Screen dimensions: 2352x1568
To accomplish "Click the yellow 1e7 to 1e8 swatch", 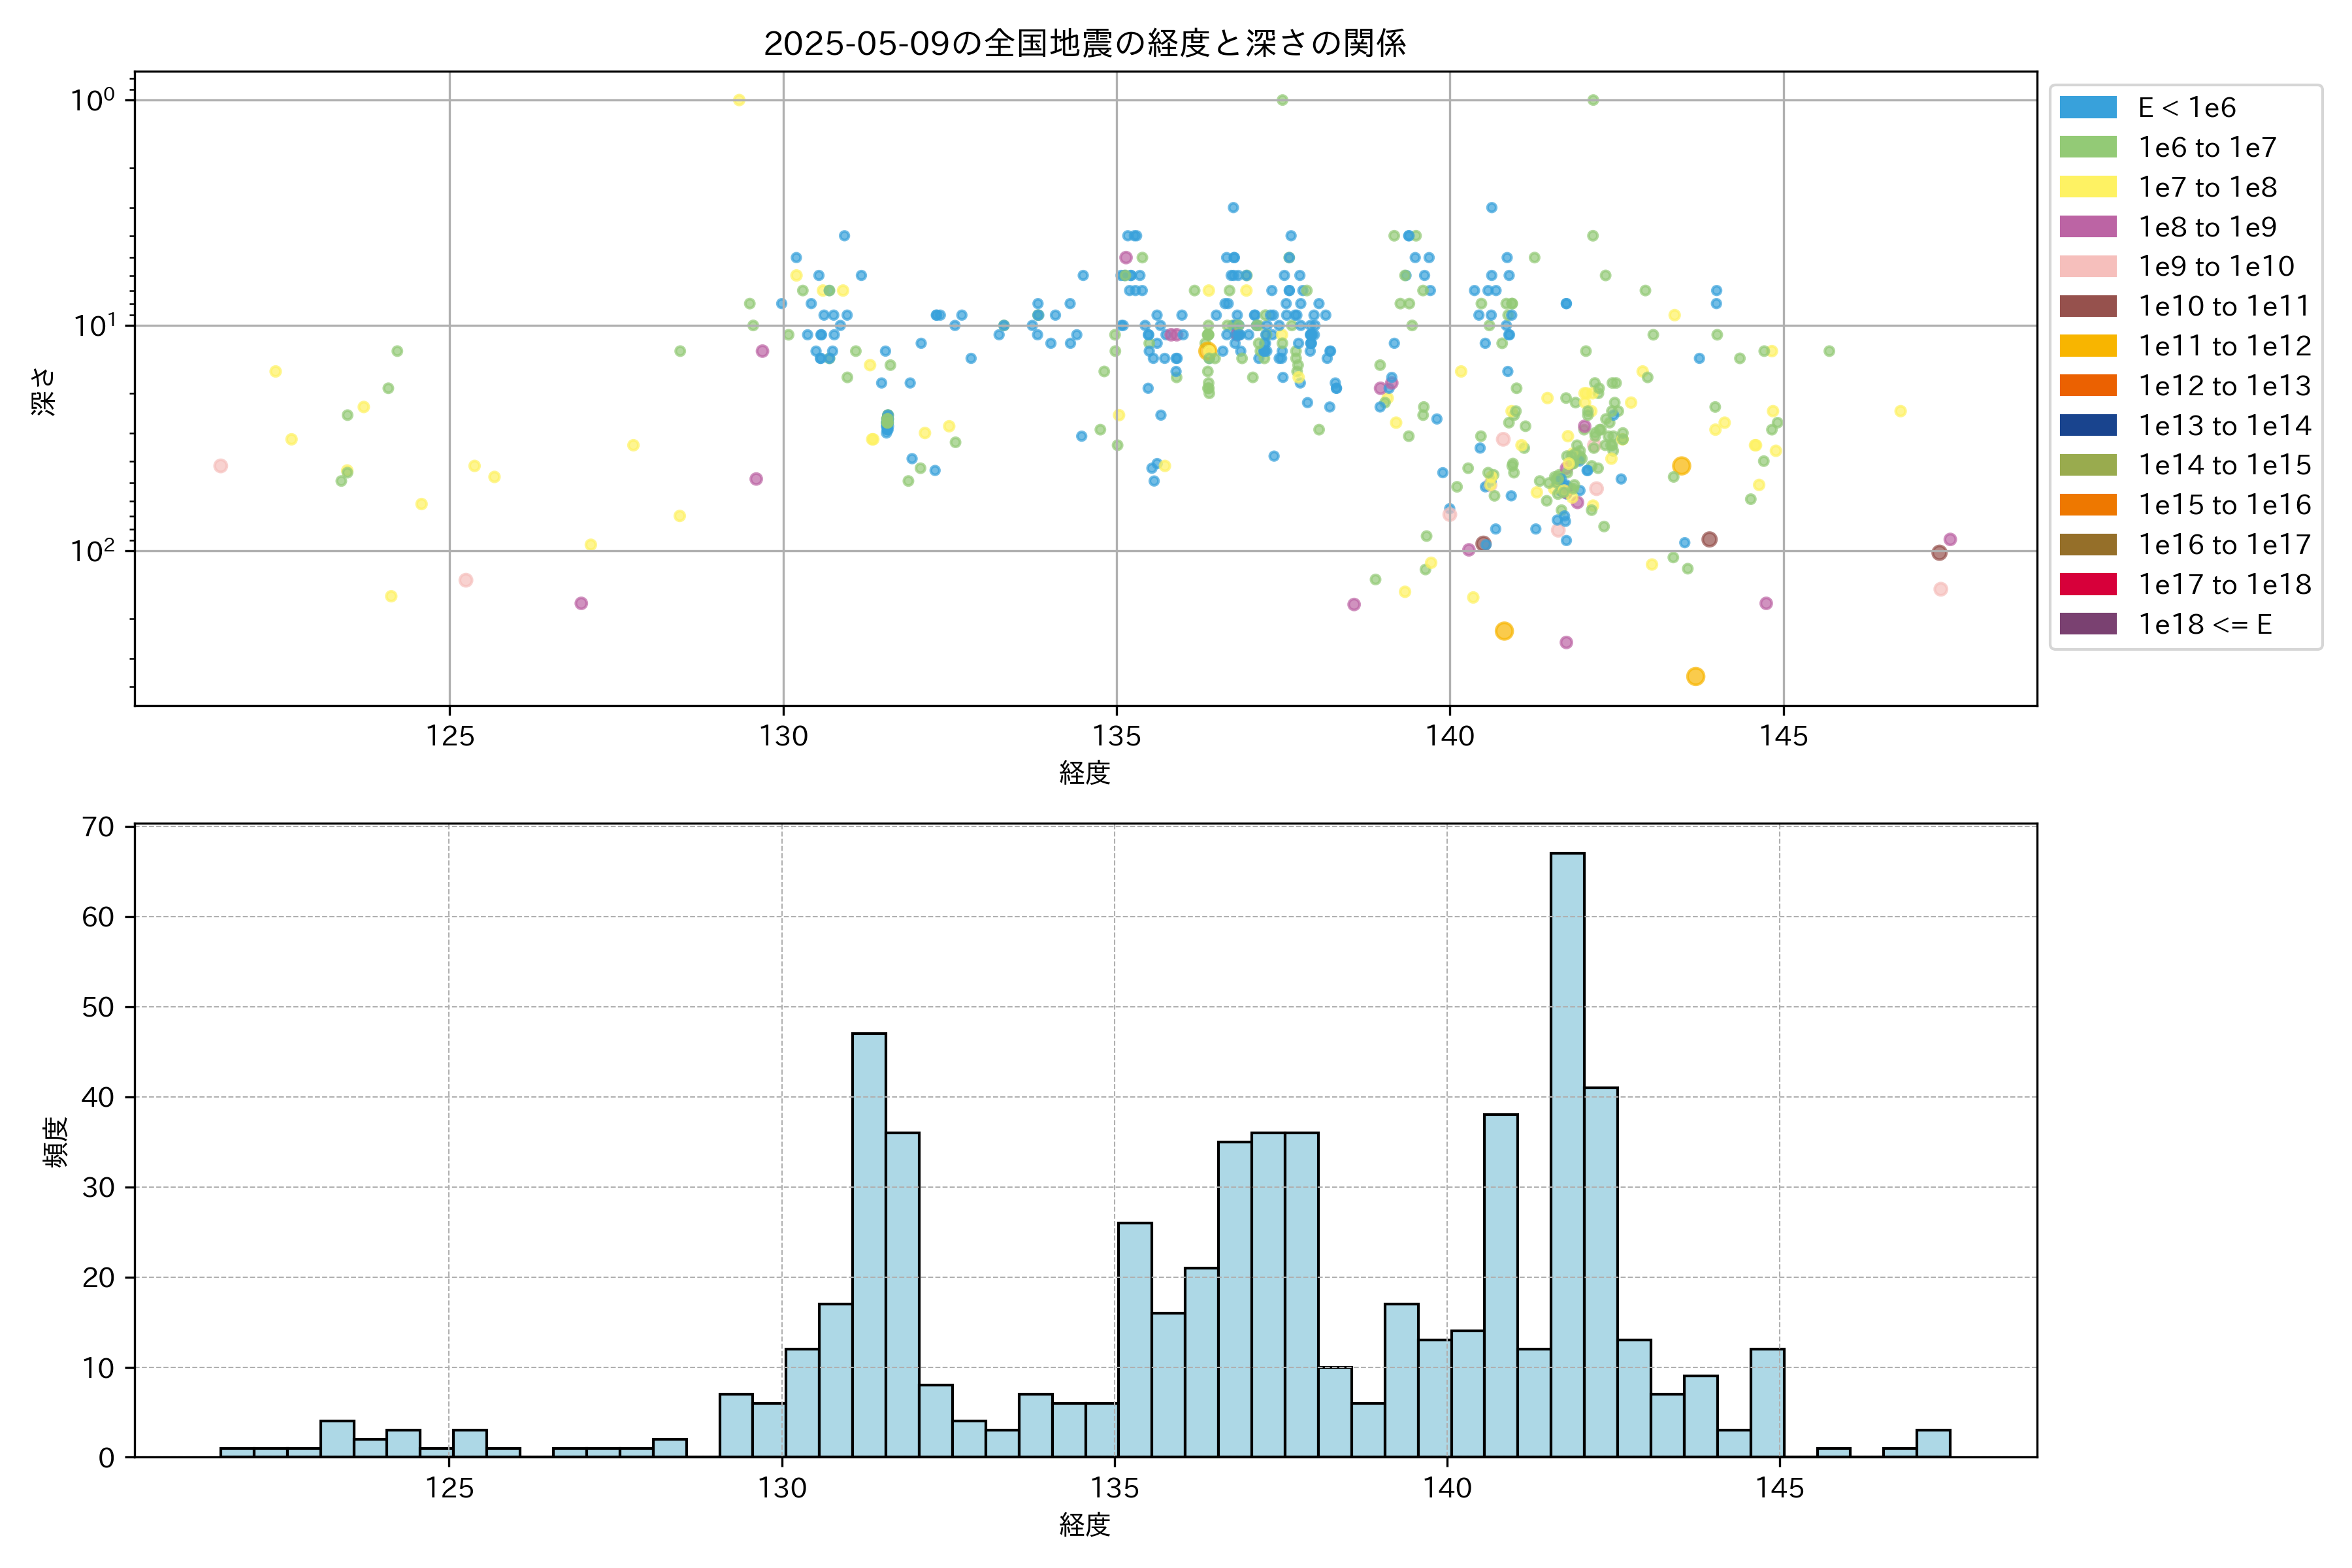I will (x=2088, y=187).
